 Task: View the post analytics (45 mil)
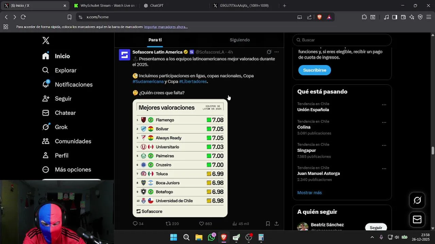(241, 224)
